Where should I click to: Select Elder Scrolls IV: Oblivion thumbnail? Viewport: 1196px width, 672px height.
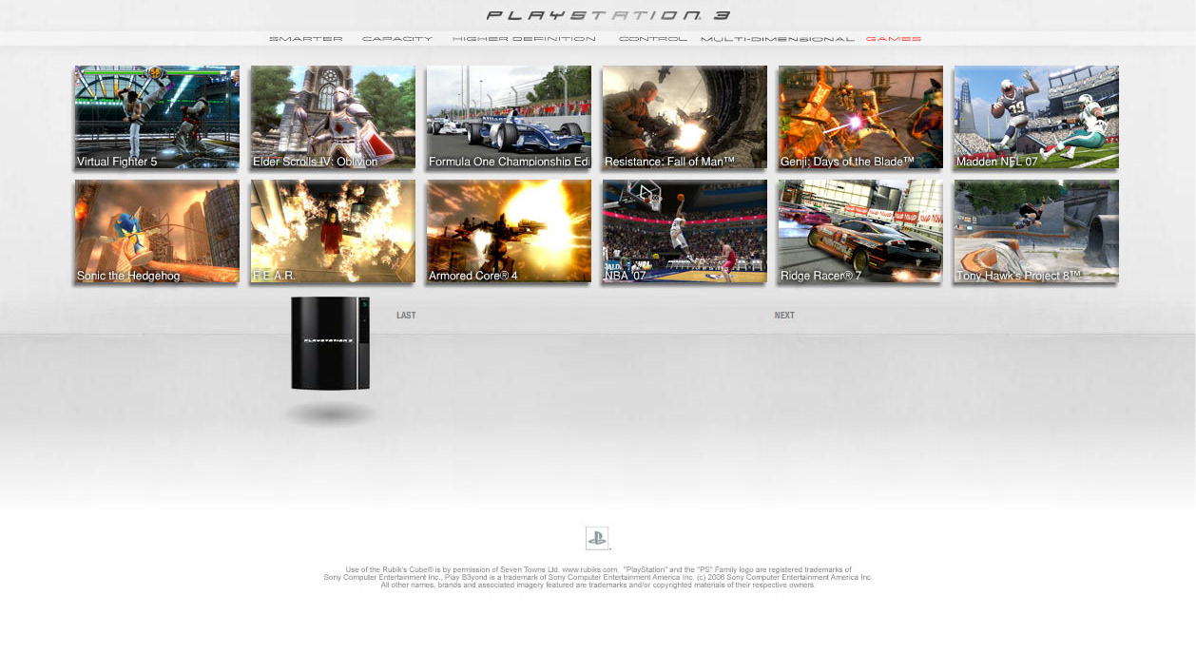click(333, 117)
